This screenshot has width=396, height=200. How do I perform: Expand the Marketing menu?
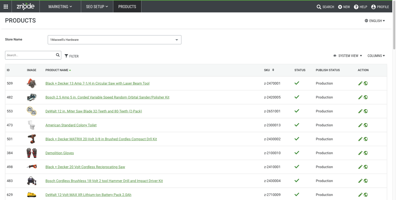(60, 7)
